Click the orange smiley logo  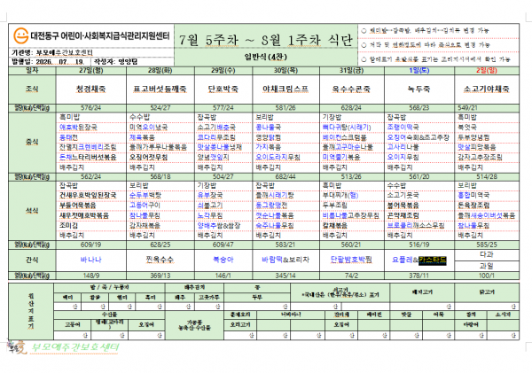[x=20, y=36]
